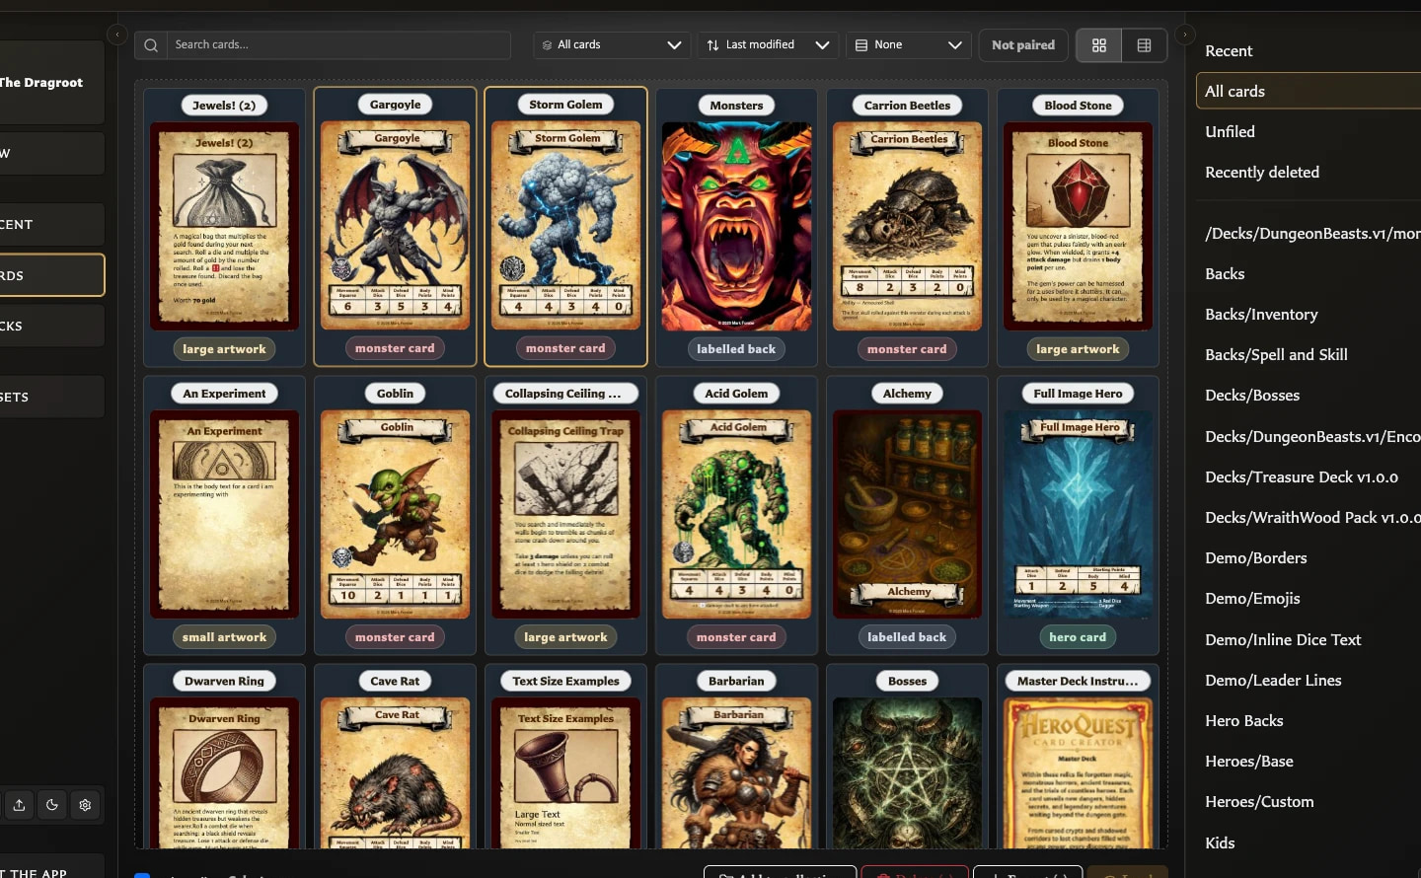This screenshot has width=1421, height=878.
Task: Click small artwork tag under An Experiment
Action: click(x=224, y=637)
